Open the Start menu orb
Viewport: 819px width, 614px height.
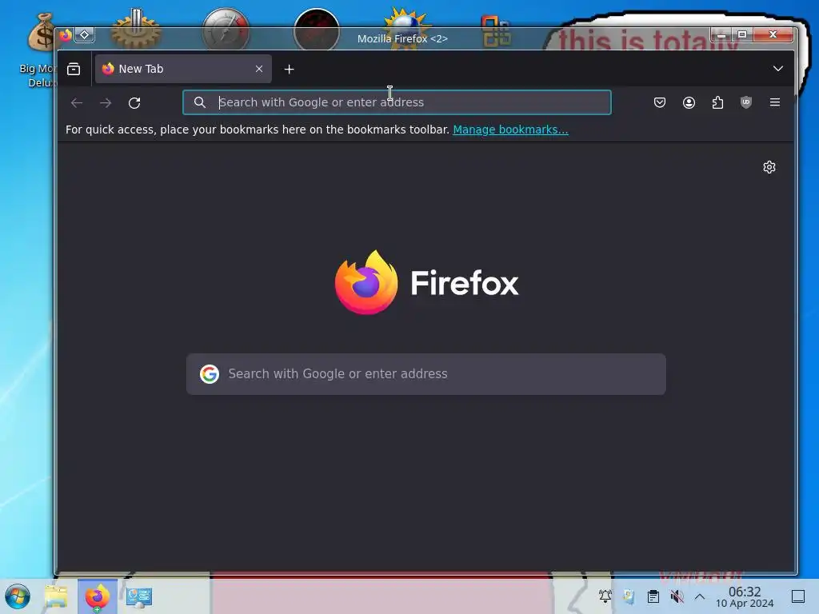click(x=18, y=596)
